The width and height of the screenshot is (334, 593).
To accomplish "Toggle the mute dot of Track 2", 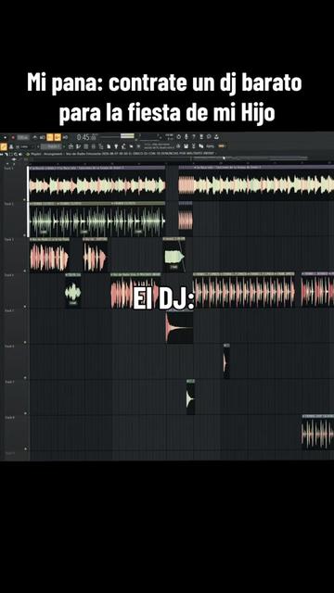I will (25, 235).
